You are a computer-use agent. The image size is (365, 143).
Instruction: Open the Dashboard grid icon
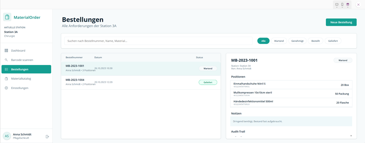(x=6, y=51)
